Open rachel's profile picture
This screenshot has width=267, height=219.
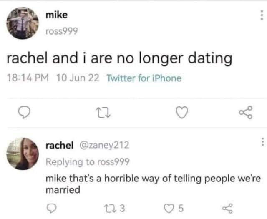pyautogui.click(x=23, y=154)
